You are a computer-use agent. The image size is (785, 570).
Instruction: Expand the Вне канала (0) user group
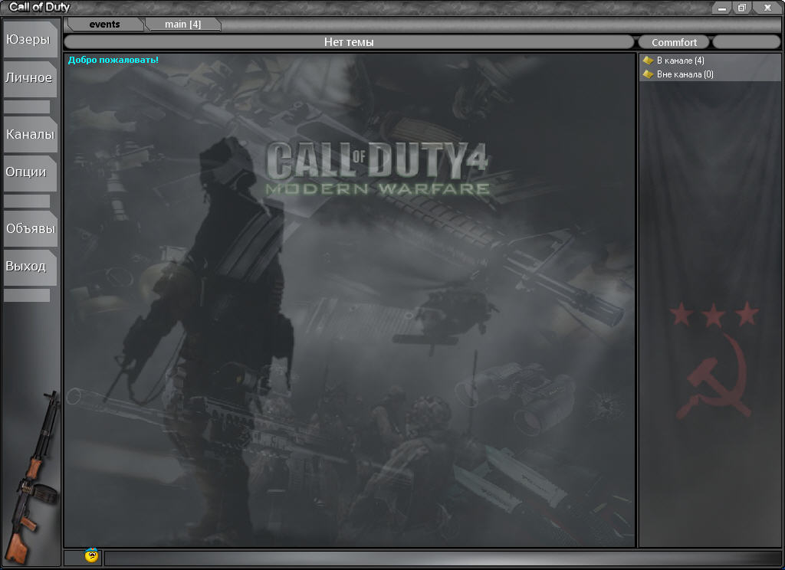(x=685, y=74)
